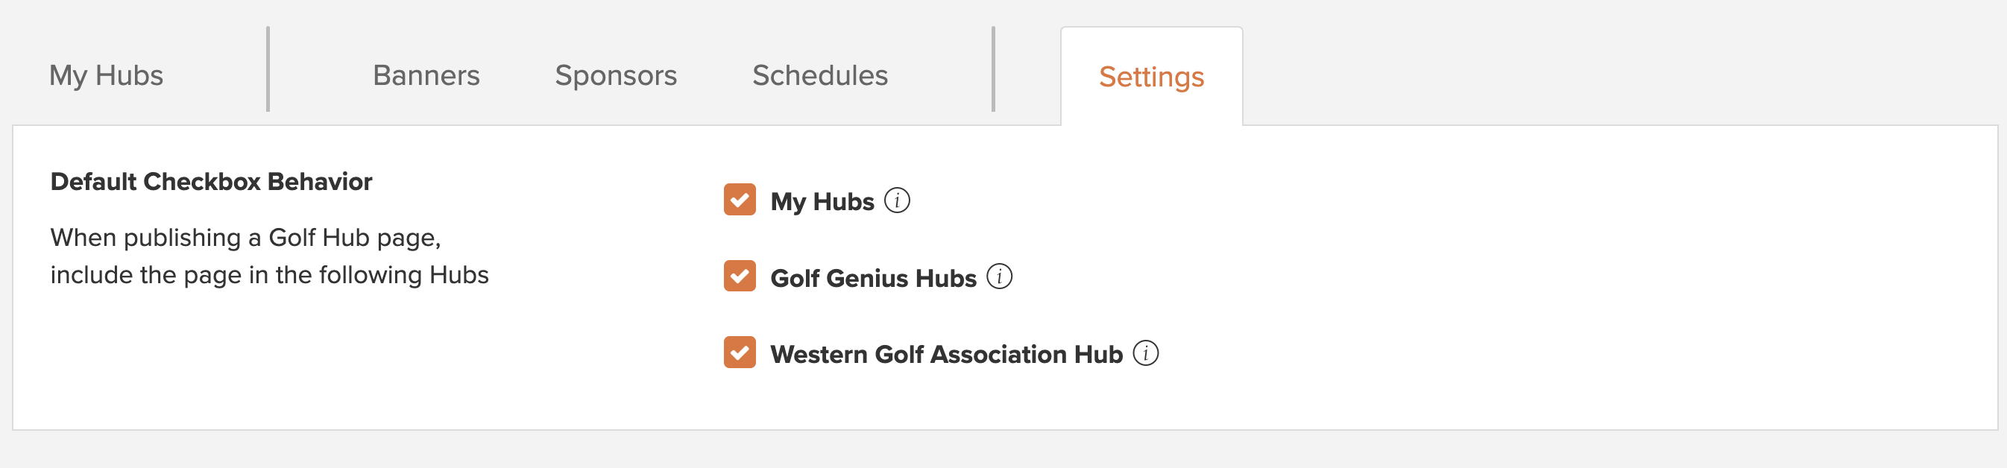This screenshot has height=468, width=2007.
Task: Click divider between My Hubs and Banners
Action: (x=268, y=69)
